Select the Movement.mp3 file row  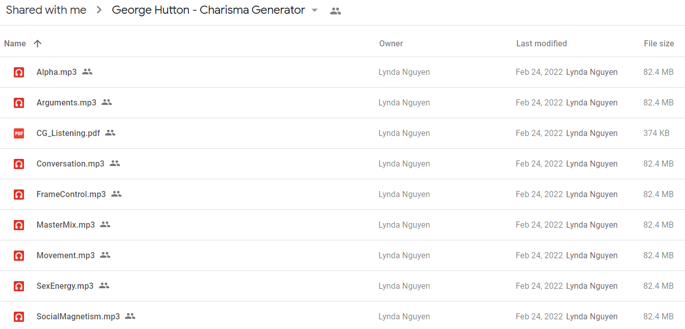[x=342, y=256]
